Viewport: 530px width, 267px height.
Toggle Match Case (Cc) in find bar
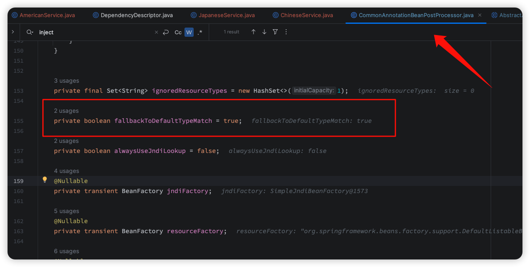pyautogui.click(x=178, y=32)
